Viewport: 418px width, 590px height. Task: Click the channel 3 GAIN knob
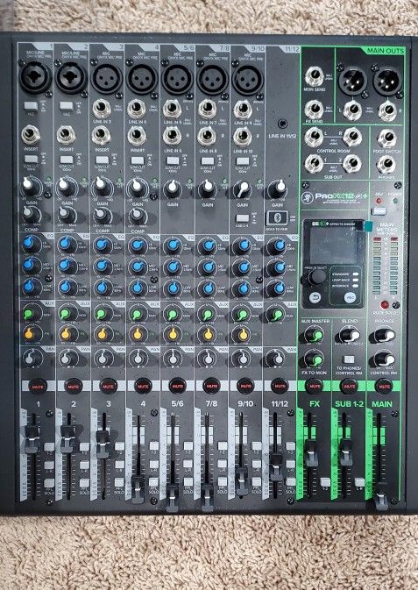pyautogui.click(x=102, y=186)
